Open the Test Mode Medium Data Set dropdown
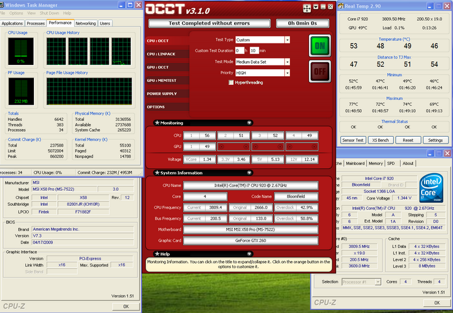 tap(287, 62)
